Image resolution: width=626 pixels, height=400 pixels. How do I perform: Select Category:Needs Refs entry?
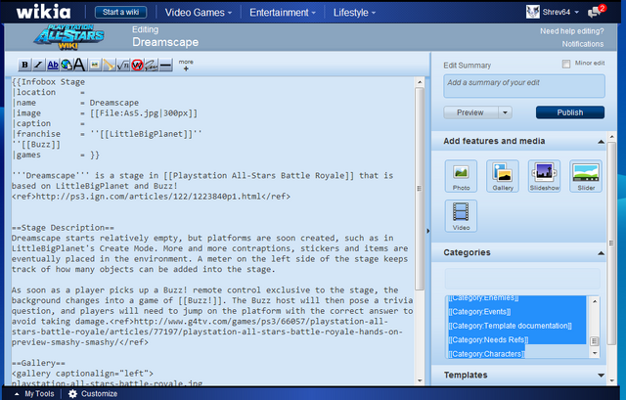click(488, 339)
